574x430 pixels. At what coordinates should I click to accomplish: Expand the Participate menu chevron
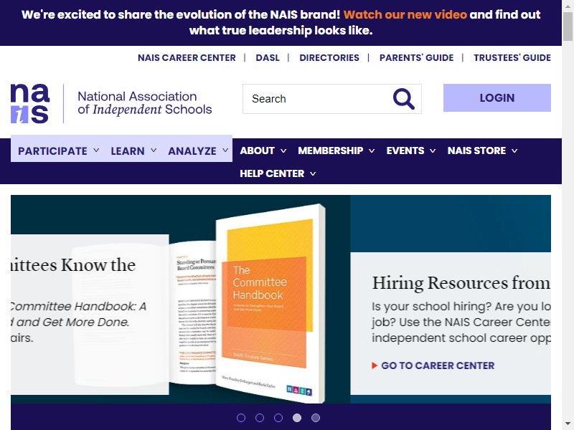[96, 150]
